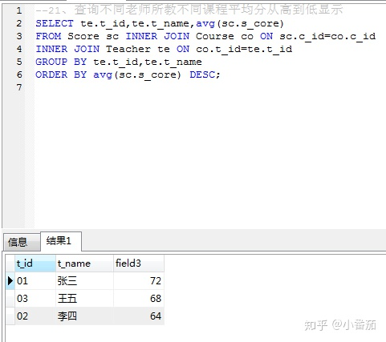Click the t_name column header
The height and width of the screenshot is (342, 386).
84,264
